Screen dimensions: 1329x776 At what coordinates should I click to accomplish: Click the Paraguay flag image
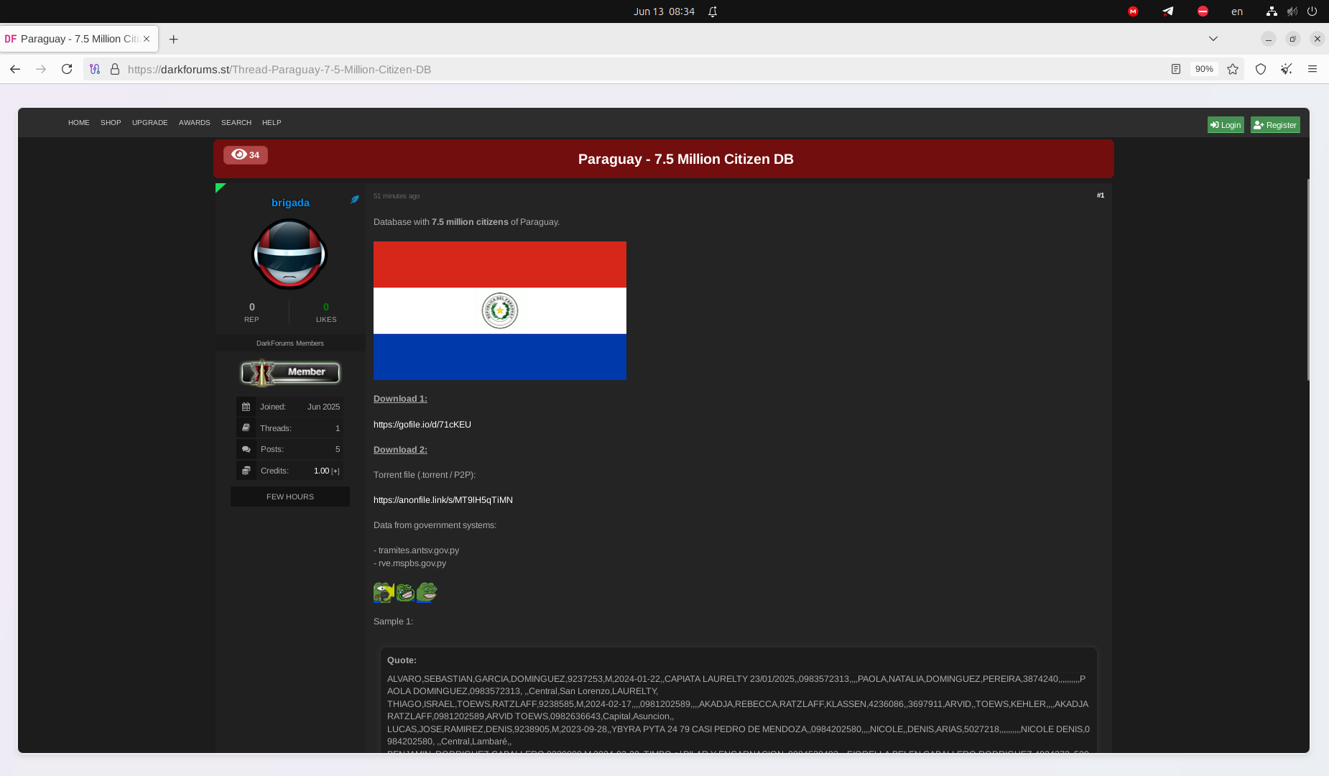click(500, 310)
